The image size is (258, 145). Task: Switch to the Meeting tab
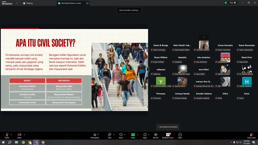tap(28, 3)
